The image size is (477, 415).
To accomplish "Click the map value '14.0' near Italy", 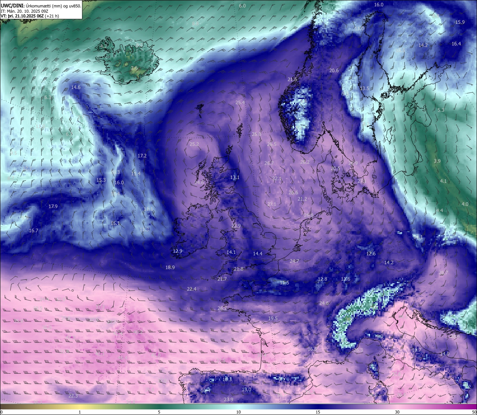I will pyautogui.click(x=445, y=354).
